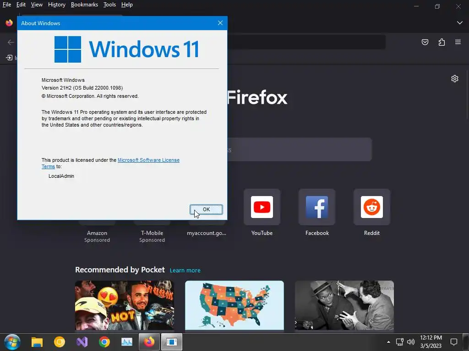Click the Firefox back arrow

point(11,42)
